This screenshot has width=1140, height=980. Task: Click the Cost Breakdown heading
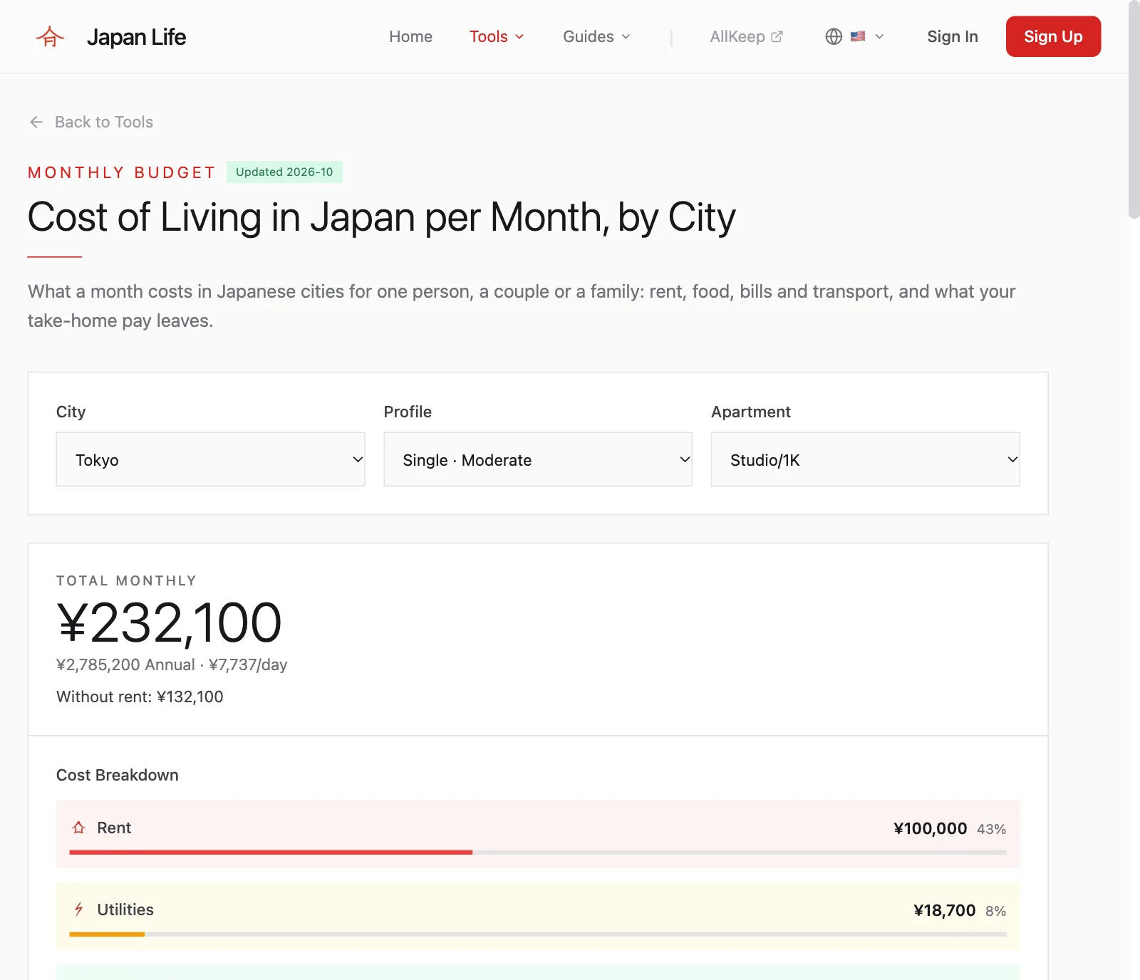pyautogui.click(x=118, y=775)
